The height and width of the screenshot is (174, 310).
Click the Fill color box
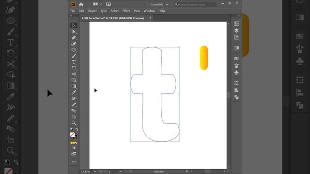pos(72,135)
